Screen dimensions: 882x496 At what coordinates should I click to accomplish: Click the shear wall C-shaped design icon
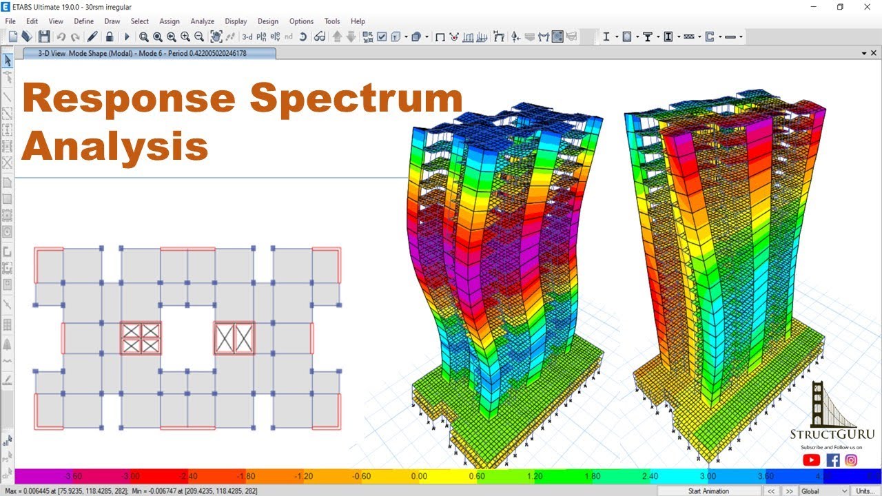710,37
